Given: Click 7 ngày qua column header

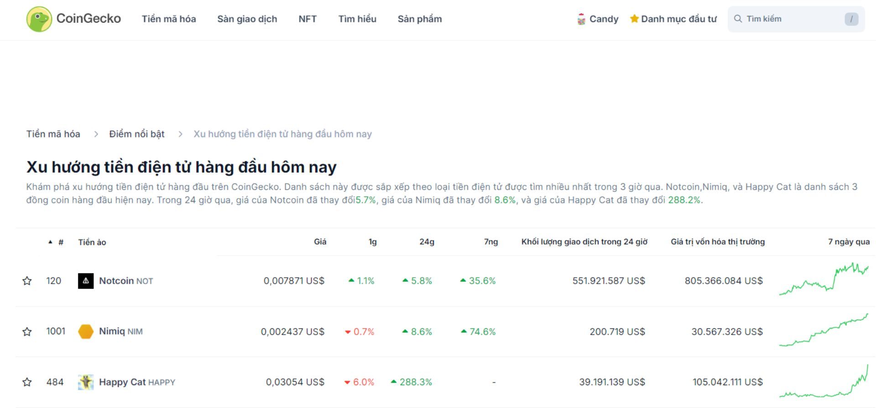Looking at the screenshot, I should point(849,242).
